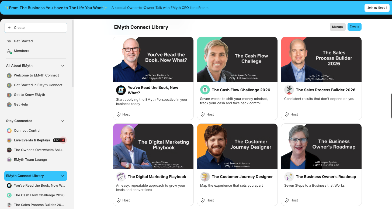Click the Host shield icon on Cash Flow card

203,114
